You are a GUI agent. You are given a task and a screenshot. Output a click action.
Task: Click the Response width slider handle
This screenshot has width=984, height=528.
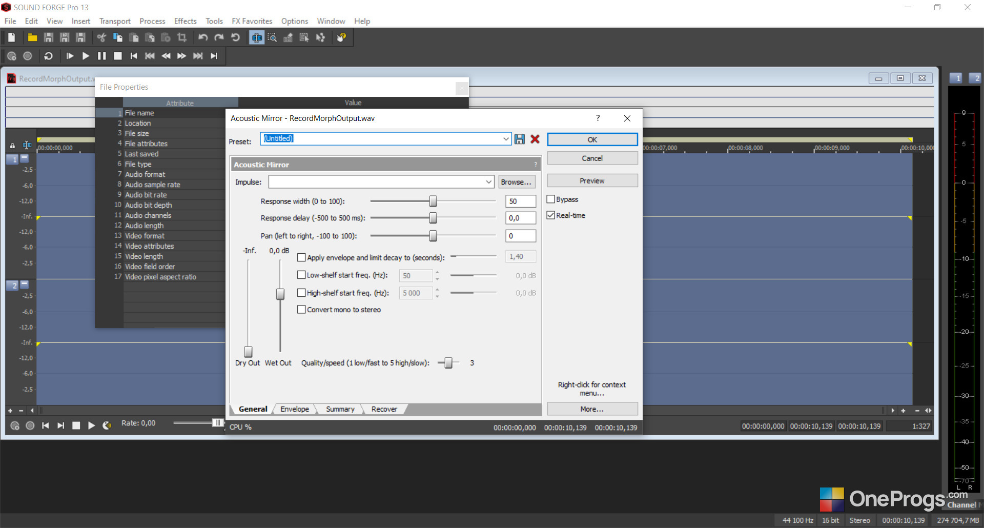tap(433, 201)
